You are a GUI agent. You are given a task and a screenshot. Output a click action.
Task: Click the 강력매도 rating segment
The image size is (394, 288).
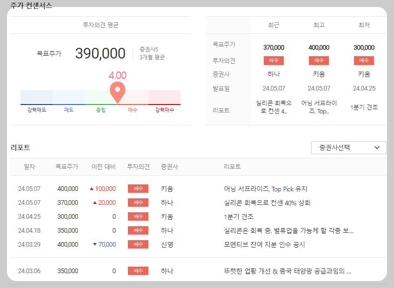[x=36, y=98]
